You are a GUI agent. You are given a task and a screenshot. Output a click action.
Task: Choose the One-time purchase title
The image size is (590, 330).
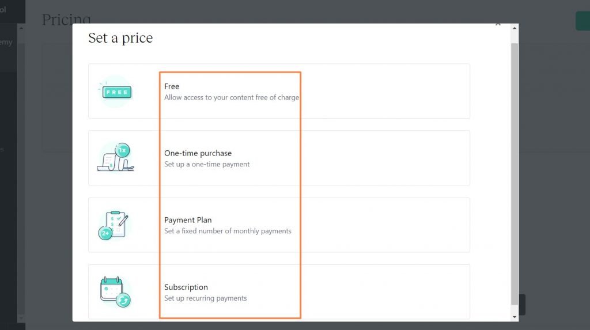[x=198, y=153]
